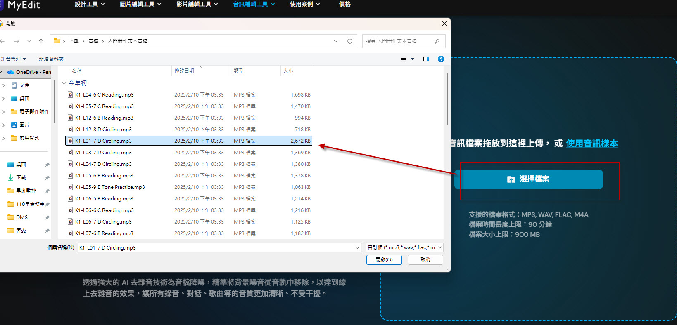Click the file list vertical scrollbar
677x325 pixels.
pos(447,99)
